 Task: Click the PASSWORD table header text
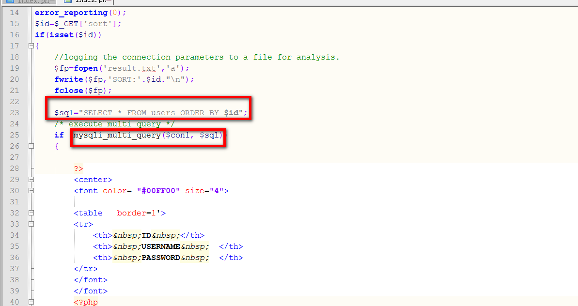tap(161, 258)
